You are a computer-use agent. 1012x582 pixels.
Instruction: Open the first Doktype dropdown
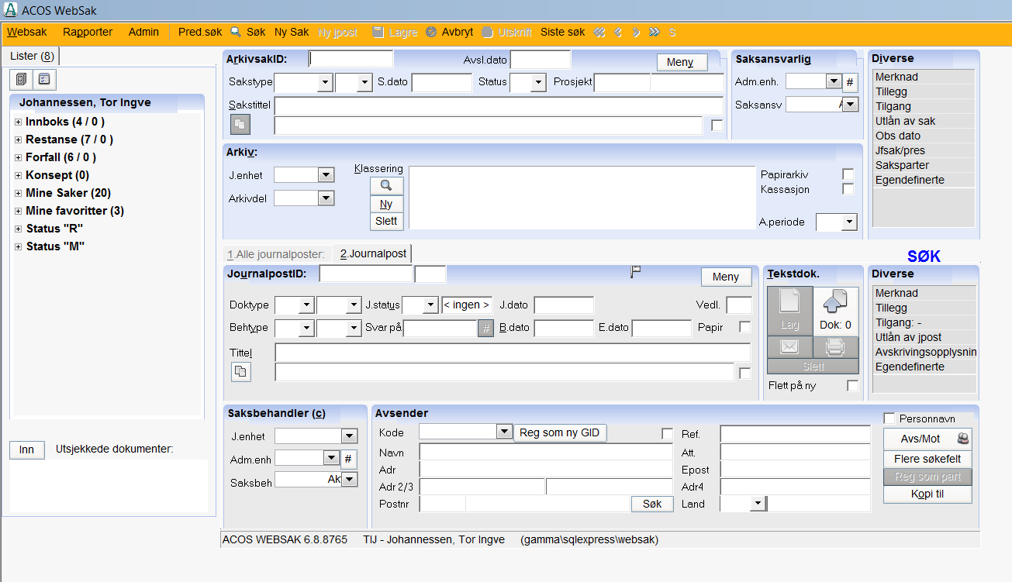[306, 305]
